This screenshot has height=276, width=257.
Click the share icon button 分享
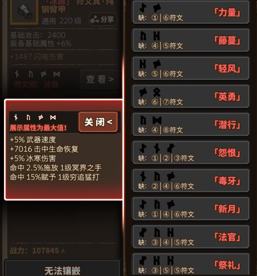103,19
